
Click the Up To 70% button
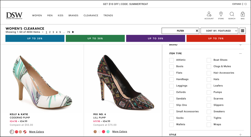pos(216,39)
